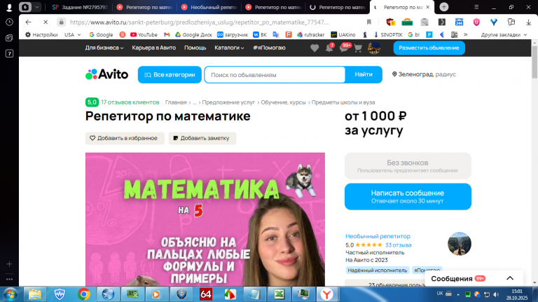Open Avito messages bubble with 99+ badge
The width and height of the screenshot is (538, 302).
[345, 48]
